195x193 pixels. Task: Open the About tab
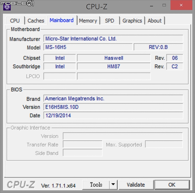(155, 21)
